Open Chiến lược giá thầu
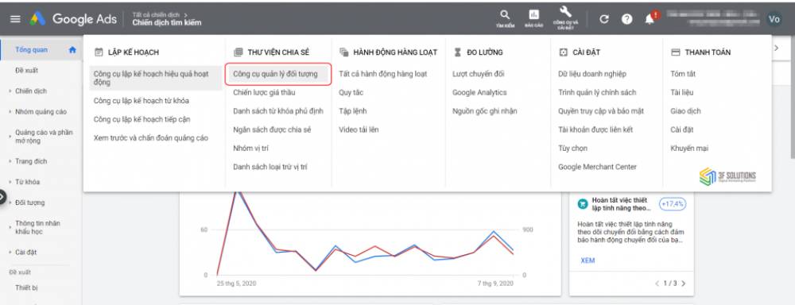Screen dimensions: 795x305 (264, 93)
